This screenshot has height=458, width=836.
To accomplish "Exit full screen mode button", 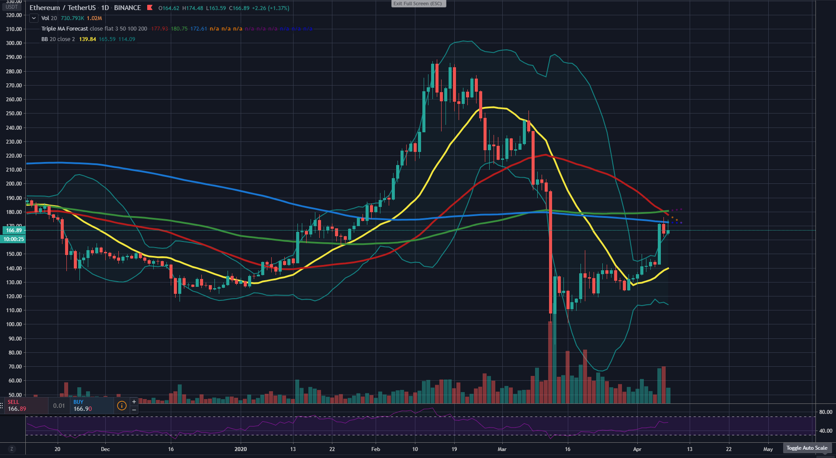I will click(418, 3).
